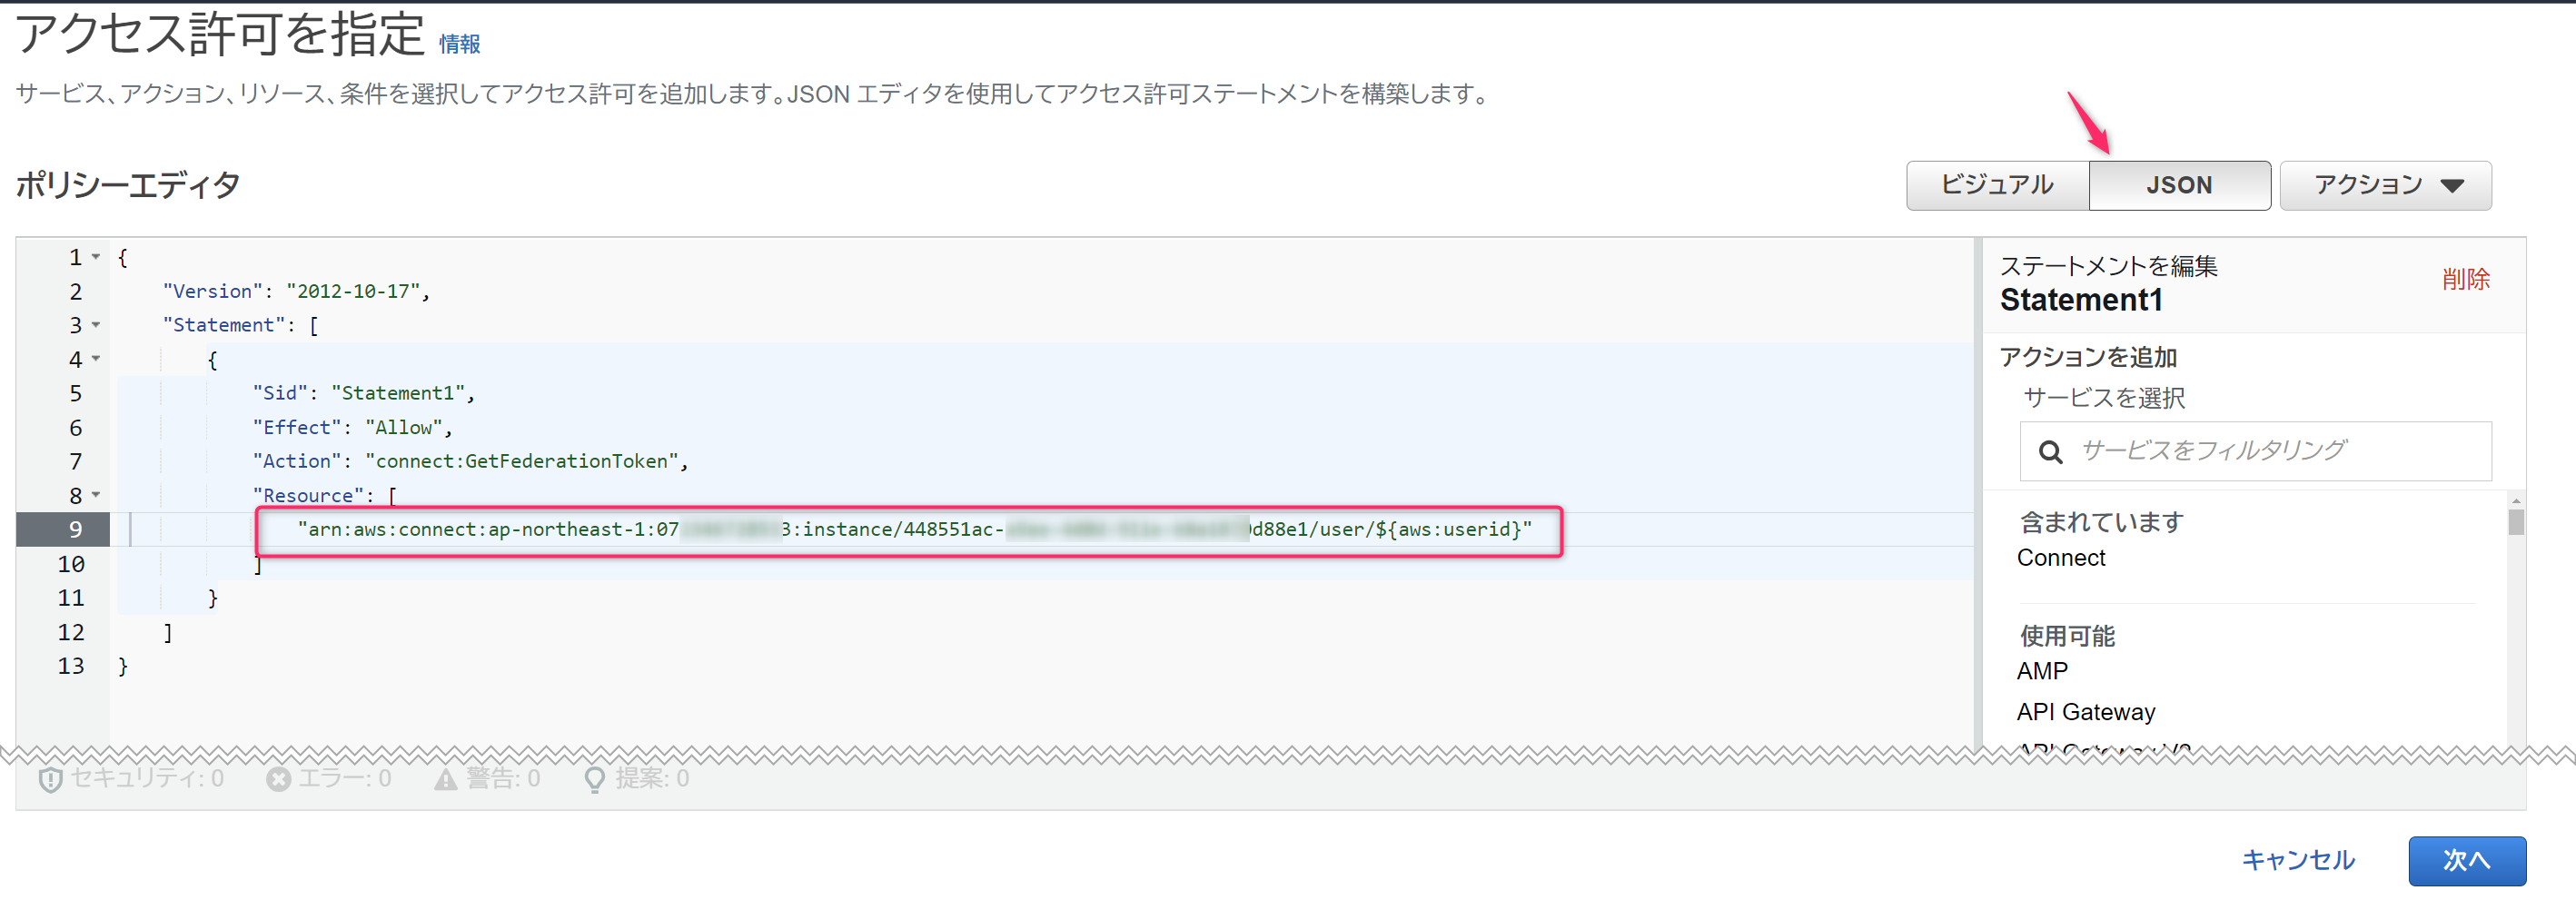The width and height of the screenshot is (2576, 900).
Task: Open the 情報 help link
Action: [x=459, y=44]
